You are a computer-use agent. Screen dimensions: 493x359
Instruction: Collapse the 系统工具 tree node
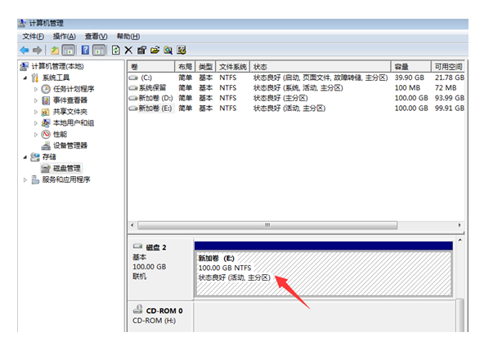[25, 78]
